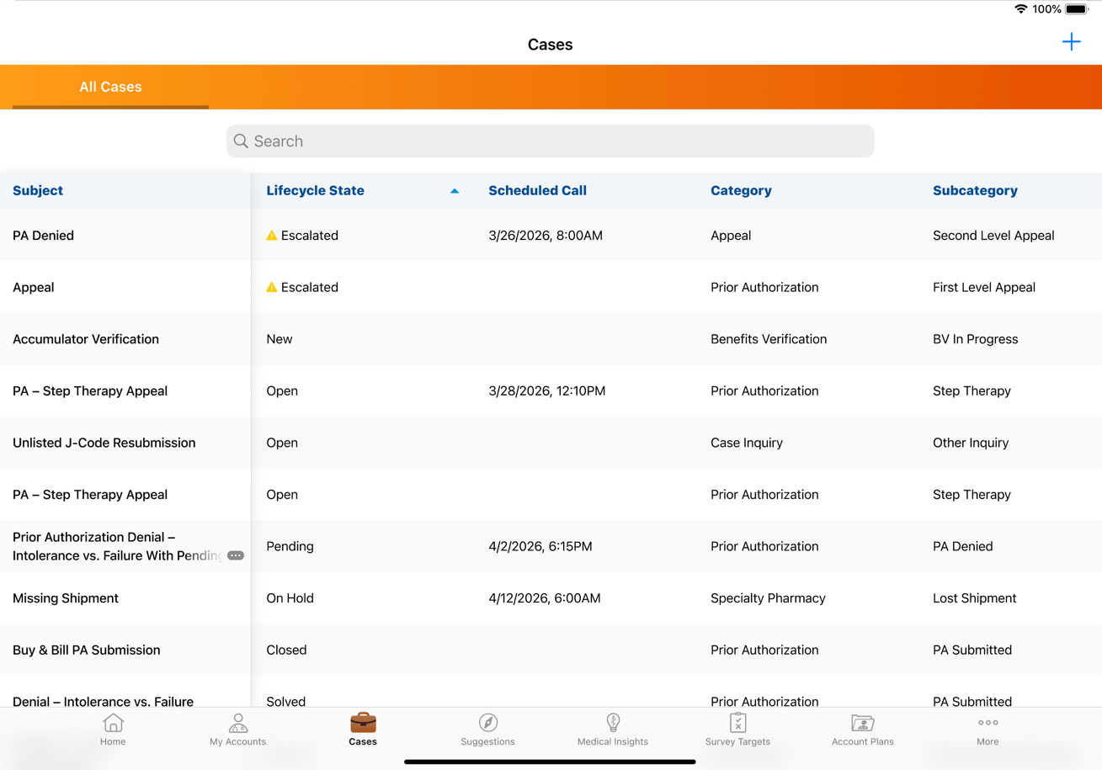Image resolution: width=1102 pixels, height=770 pixels.
Task: Click 4/2/2026, 6:15PM scheduled call
Action: (x=540, y=546)
